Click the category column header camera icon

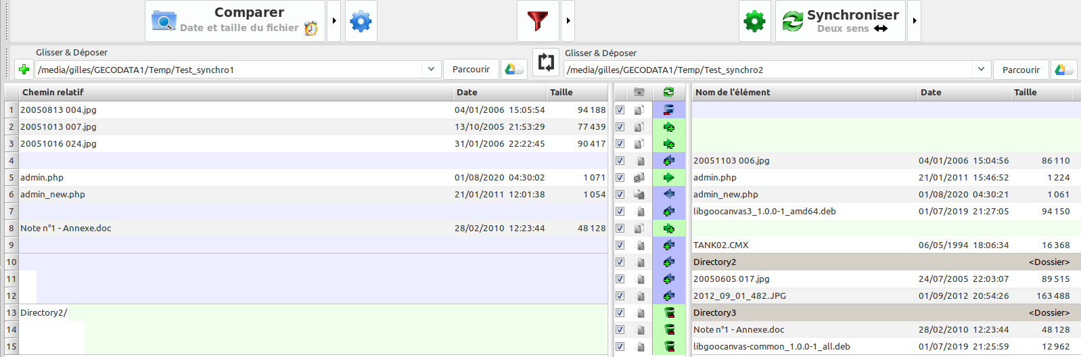pos(639,92)
